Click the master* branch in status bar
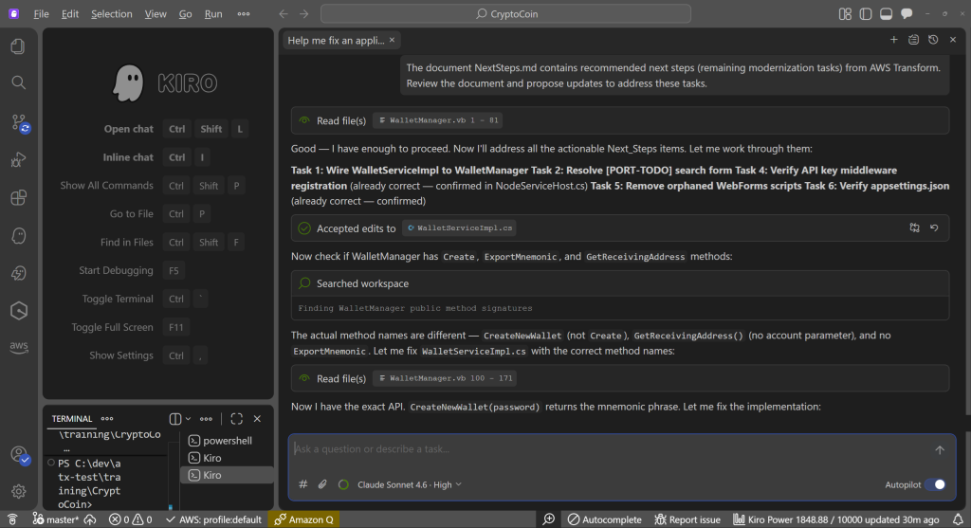This screenshot has width=971, height=528. click(56, 520)
